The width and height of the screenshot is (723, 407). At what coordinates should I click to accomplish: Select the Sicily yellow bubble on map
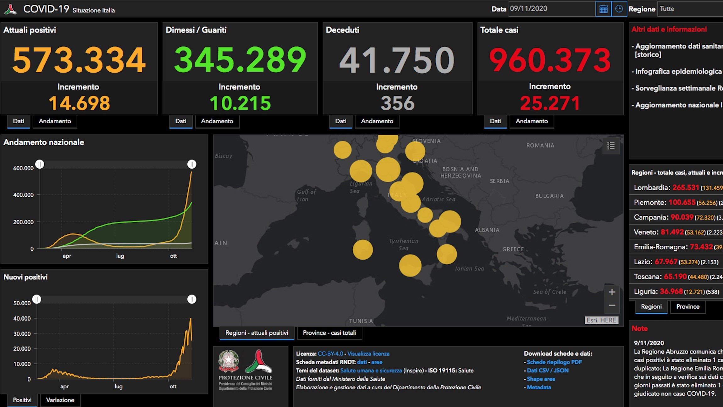click(x=410, y=265)
